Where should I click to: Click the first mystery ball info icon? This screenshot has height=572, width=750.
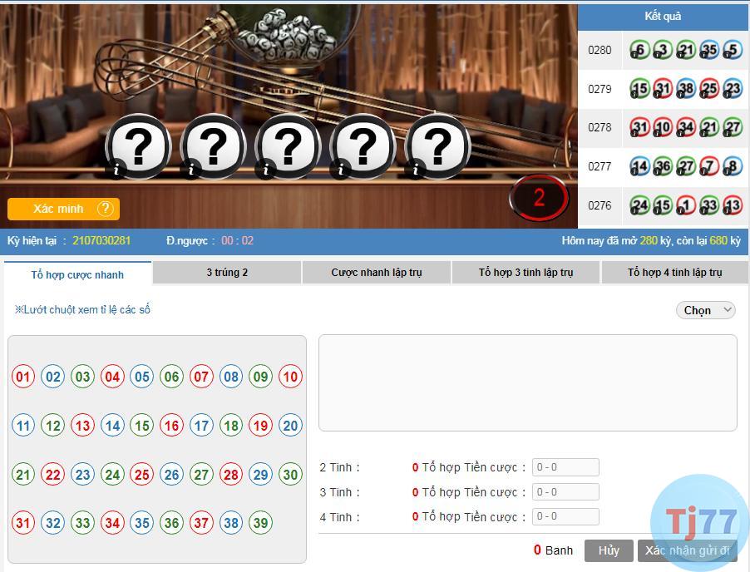[116, 169]
